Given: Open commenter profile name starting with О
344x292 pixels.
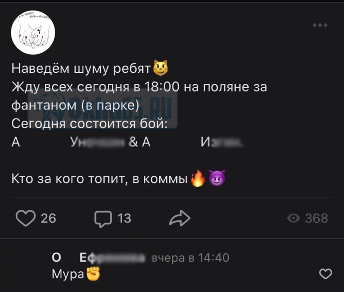Looking at the screenshot, I should click(x=99, y=258).
